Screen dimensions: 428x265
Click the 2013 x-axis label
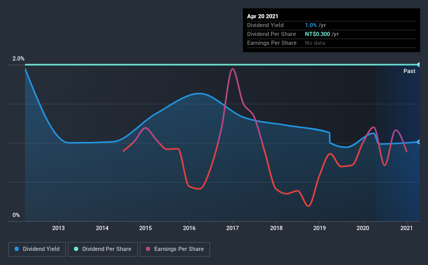point(58,228)
